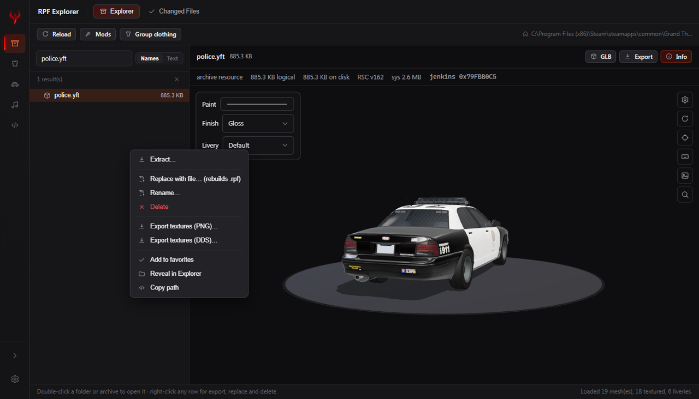Click the viewer keyboard shortcuts icon
This screenshot has height=399, width=699.
tap(685, 156)
